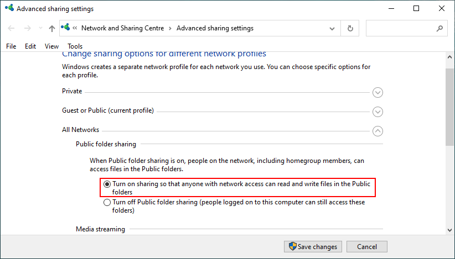The image size is (455, 259).
Task: Click Guest or Public (current profile) label
Action: [108, 110]
